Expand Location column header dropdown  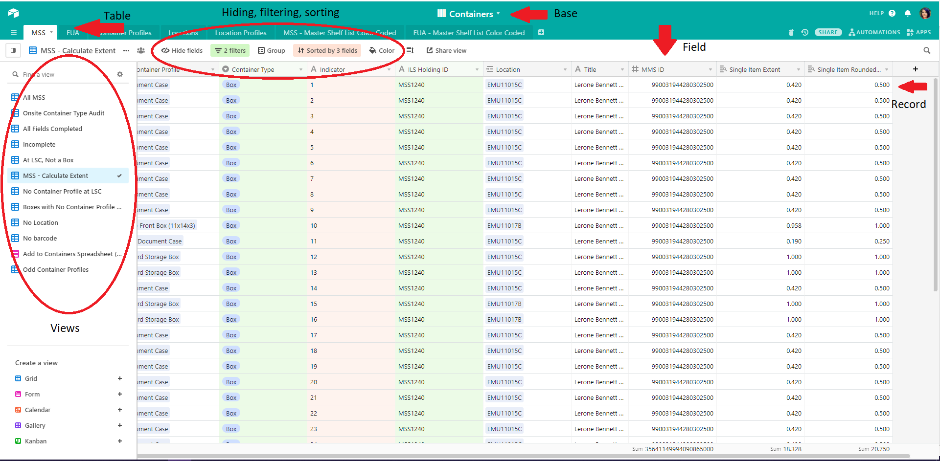click(x=565, y=69)
